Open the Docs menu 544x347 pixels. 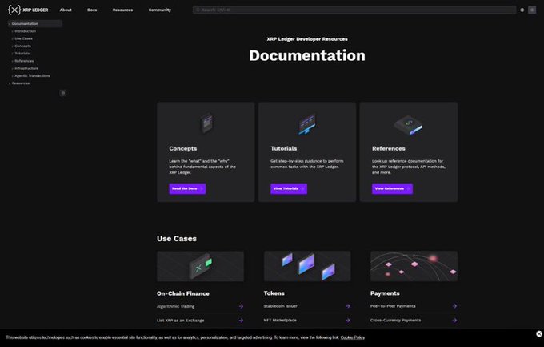coord(92,10)
